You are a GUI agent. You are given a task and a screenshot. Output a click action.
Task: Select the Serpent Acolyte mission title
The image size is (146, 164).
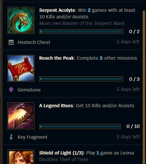coord(57,10)
